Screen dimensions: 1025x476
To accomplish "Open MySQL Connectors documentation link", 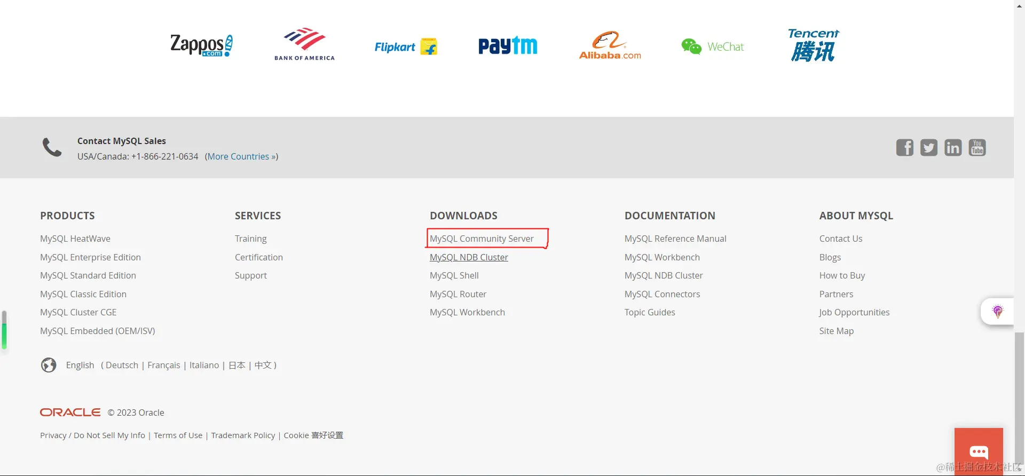I will tap(662, 294).
